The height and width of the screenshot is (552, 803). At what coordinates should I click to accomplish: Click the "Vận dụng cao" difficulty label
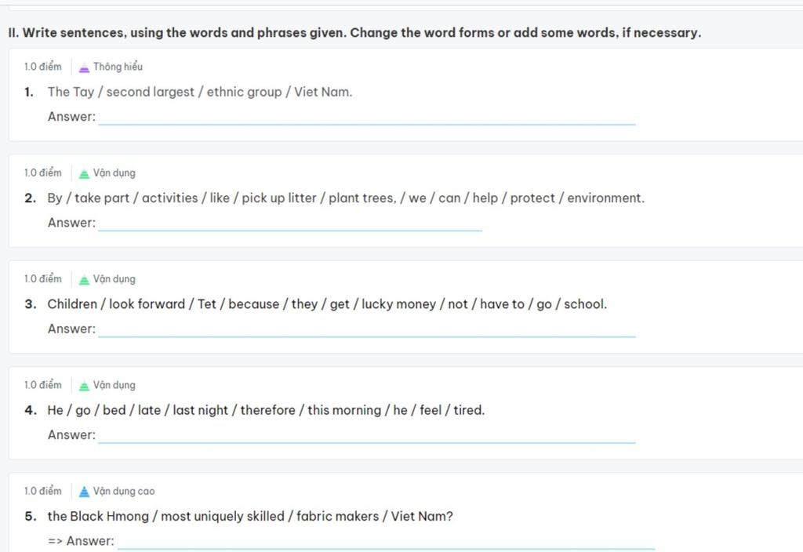[124, 492]
